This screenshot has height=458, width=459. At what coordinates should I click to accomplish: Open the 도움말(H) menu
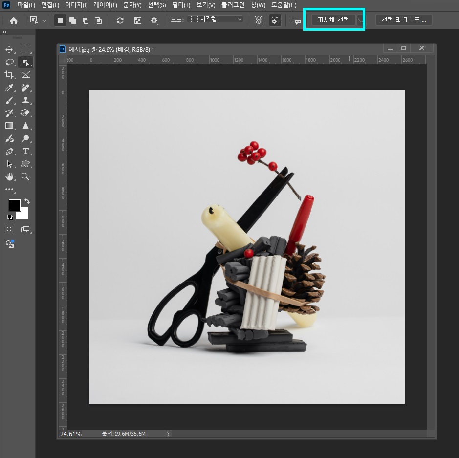(x=284, y=5)
